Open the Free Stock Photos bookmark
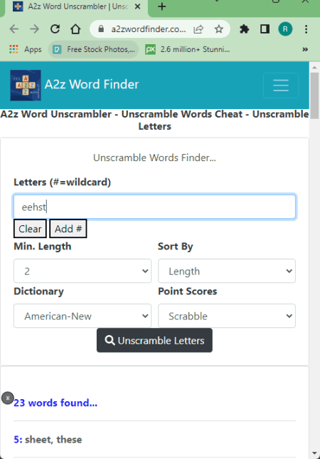 pos(93,49)
